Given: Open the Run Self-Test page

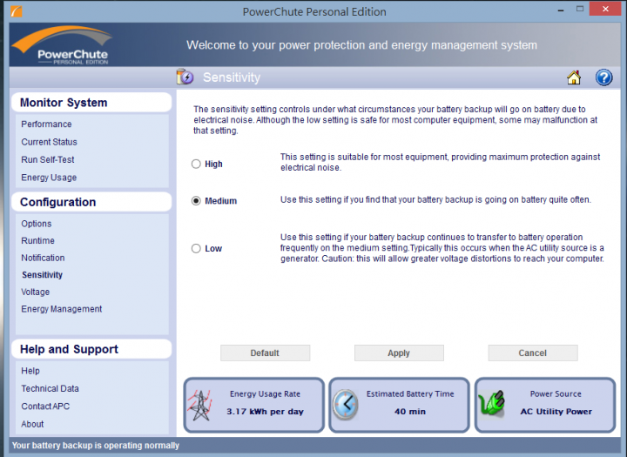Looking at the screenshot, I should [x=48, y=159].
